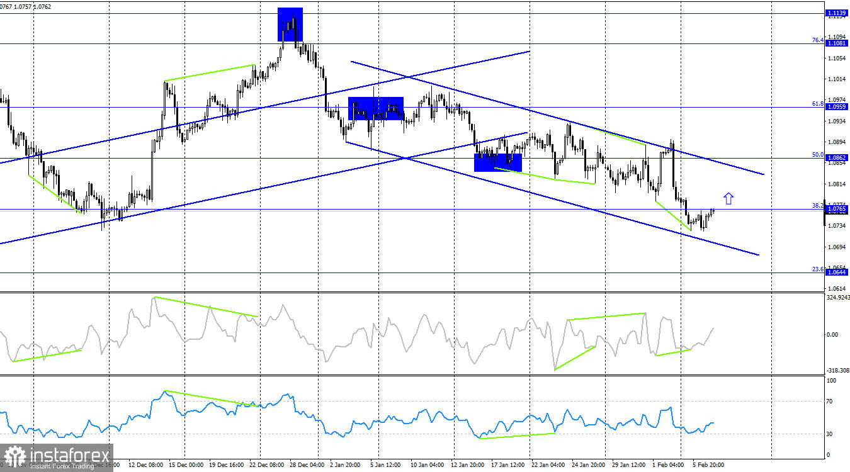Click the 17 Jan 12:00 time label
Image resolution: width=850 pixels, height=472 pixels.
click(508, 466)
